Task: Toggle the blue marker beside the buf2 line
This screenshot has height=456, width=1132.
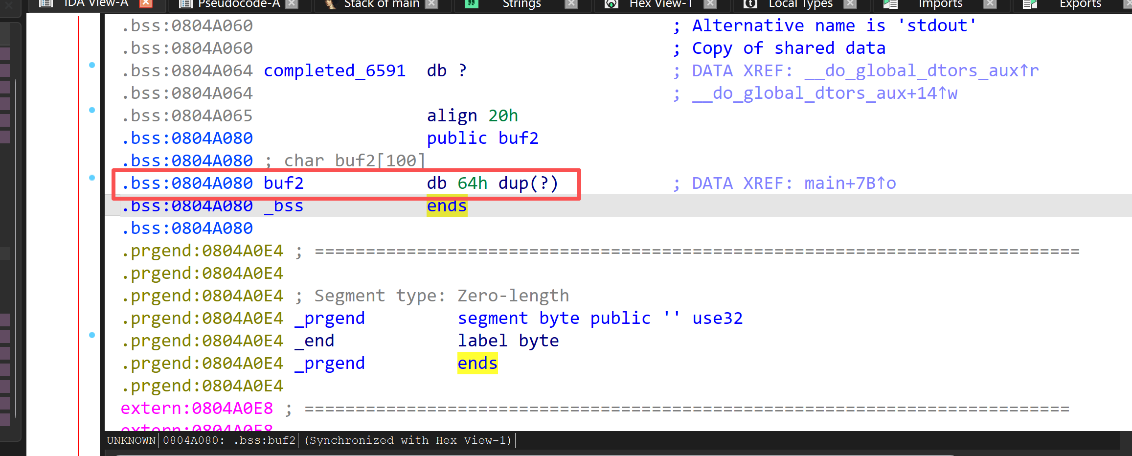Action: [x=91, y=178]
